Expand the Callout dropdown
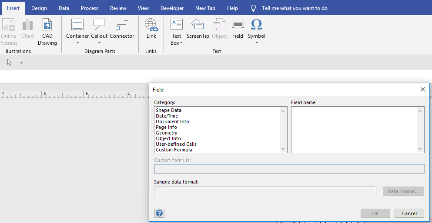The width and height of the screenshot is (432, 223). [x=99, y=43]
